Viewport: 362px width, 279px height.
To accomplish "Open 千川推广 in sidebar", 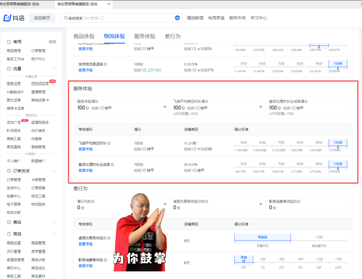I will (x=14, y=161).
